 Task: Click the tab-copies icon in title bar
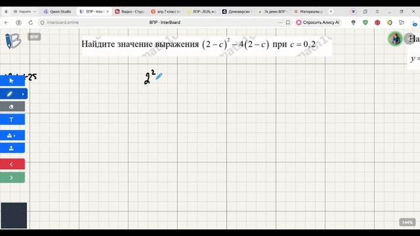pos(366,12)
